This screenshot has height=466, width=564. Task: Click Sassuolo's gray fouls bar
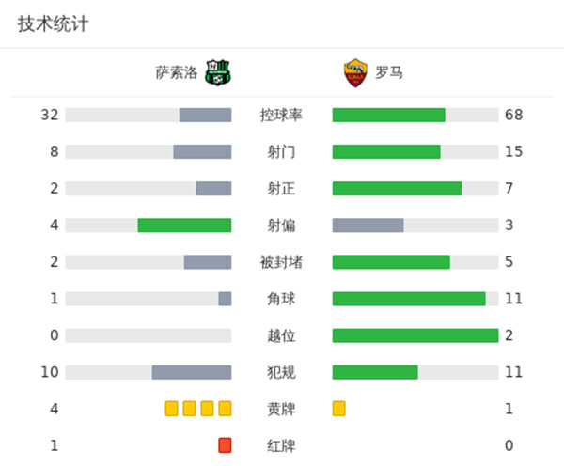[192, 372]
